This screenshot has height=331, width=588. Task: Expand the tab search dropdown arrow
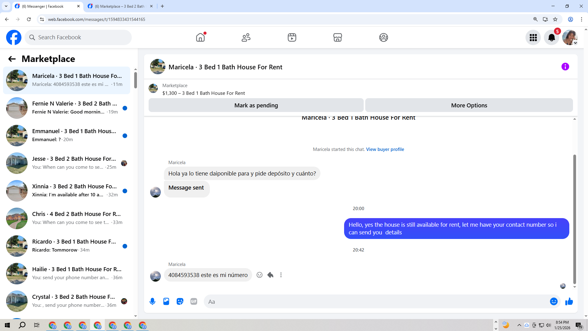tap(6, 6)
